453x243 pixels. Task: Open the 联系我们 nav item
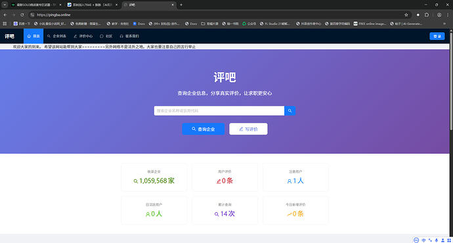coord(129,36)
